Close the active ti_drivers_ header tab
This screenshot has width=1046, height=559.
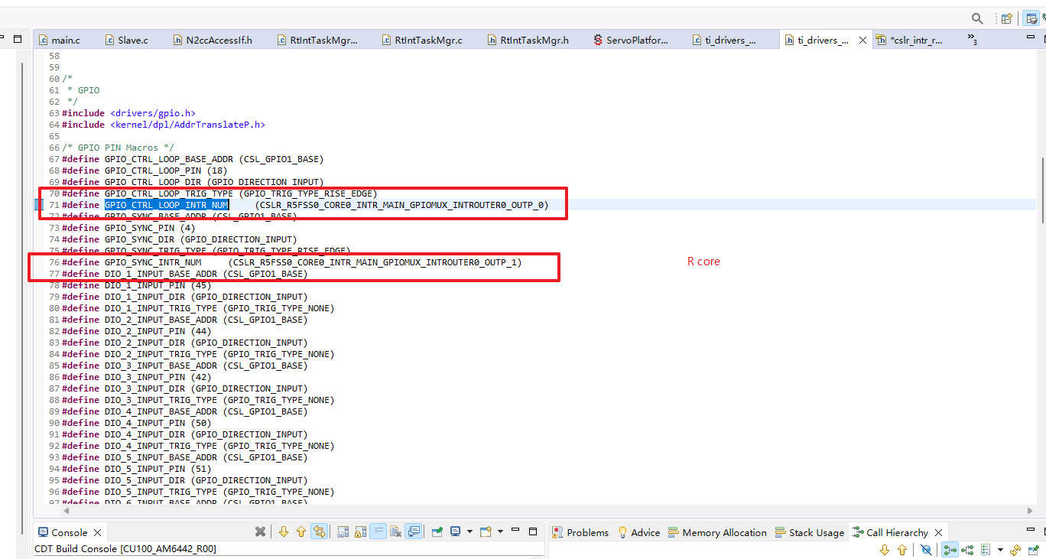coord(862,41)
